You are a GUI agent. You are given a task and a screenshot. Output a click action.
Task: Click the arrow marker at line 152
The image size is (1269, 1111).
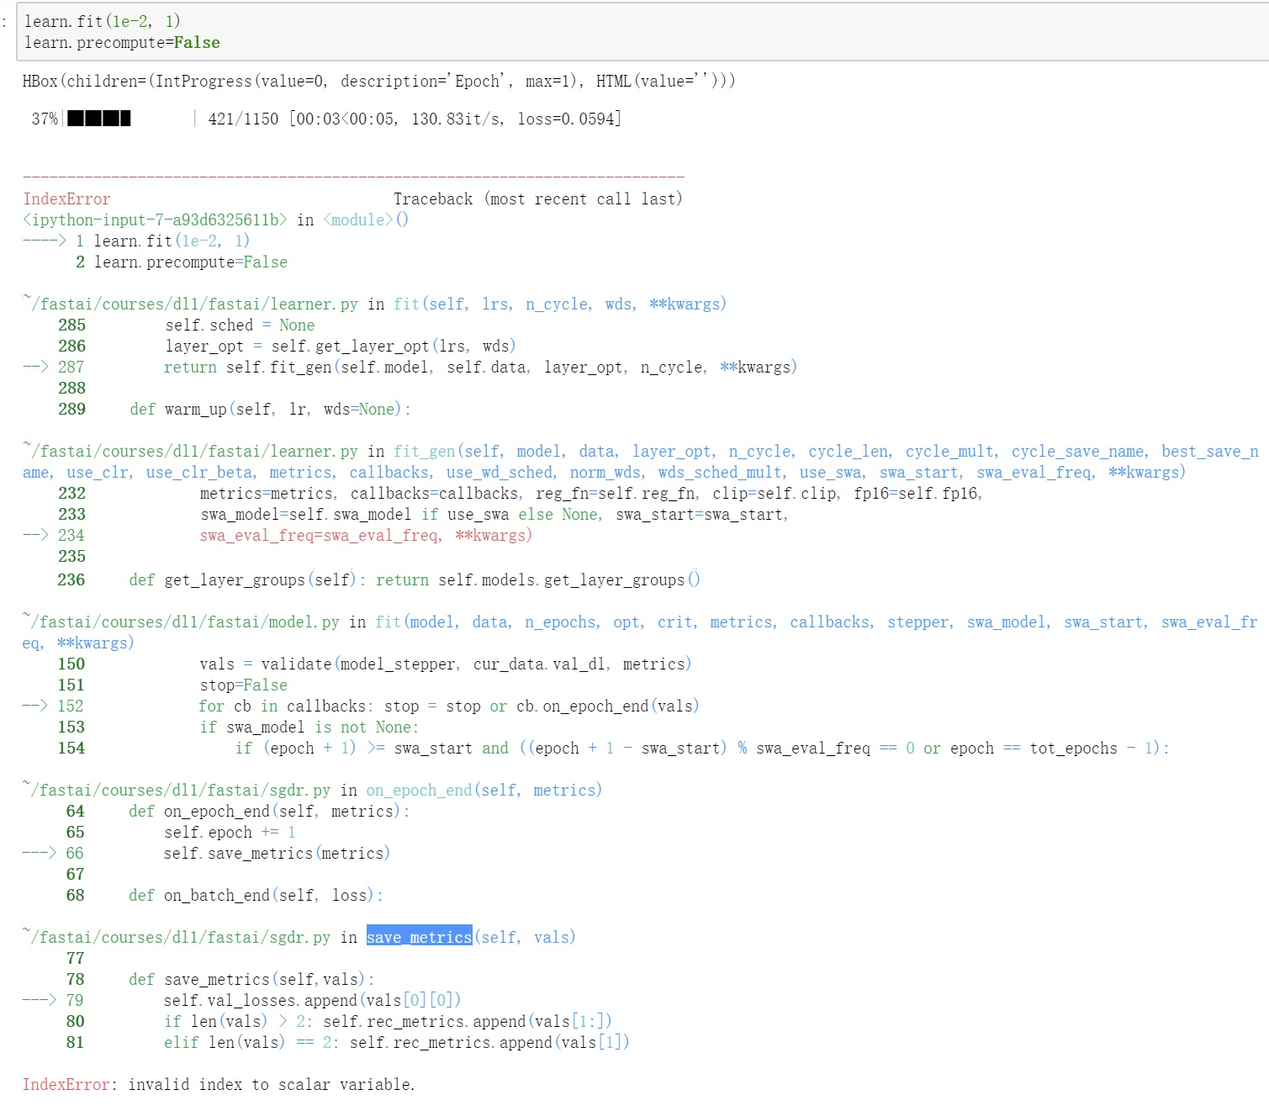click(35, 706)
